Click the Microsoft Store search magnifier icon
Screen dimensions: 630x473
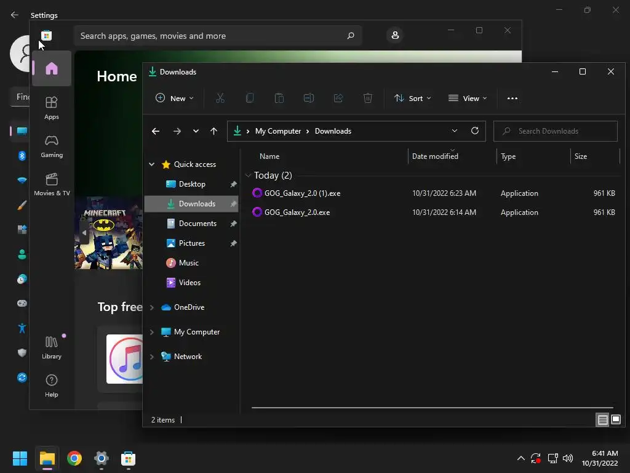point(350,36)
